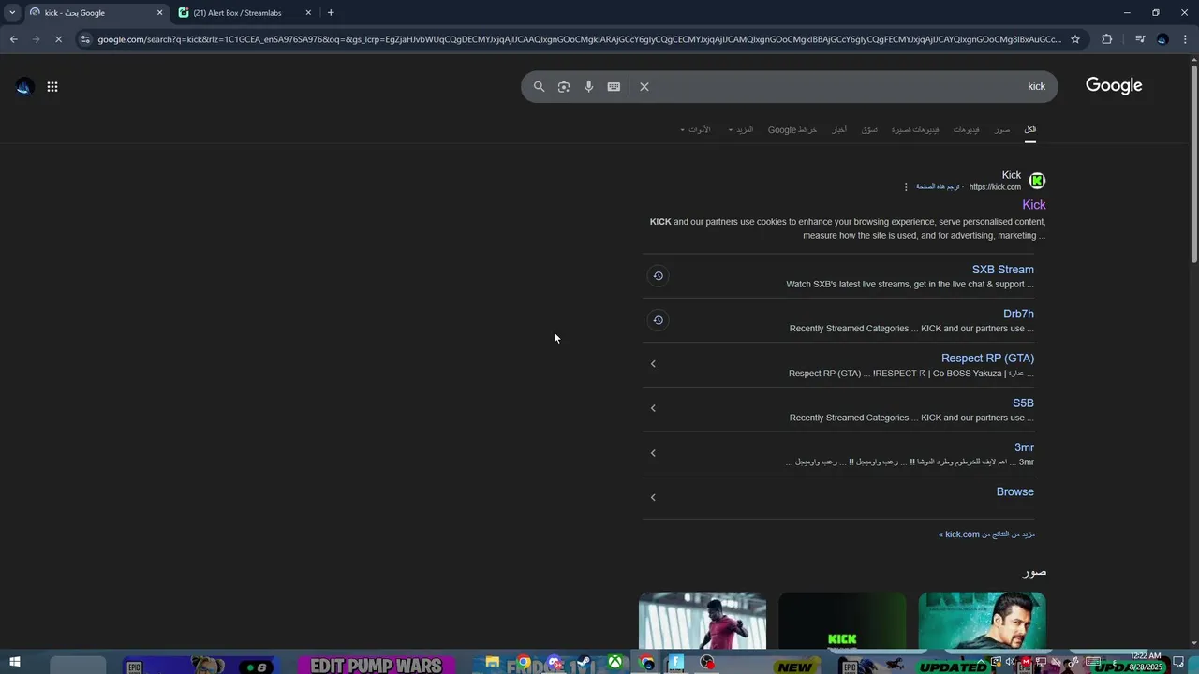The width and height of the screenshot is (1199, 674).
Task: Click the volume icon in system tray
Action: (1009, 663)
